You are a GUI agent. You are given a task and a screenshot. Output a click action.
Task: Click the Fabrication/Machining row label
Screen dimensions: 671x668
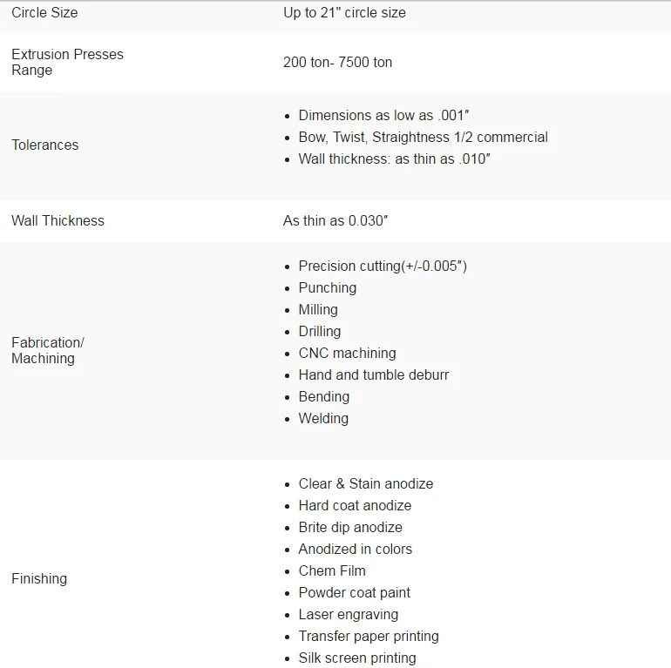coord(47,350)
